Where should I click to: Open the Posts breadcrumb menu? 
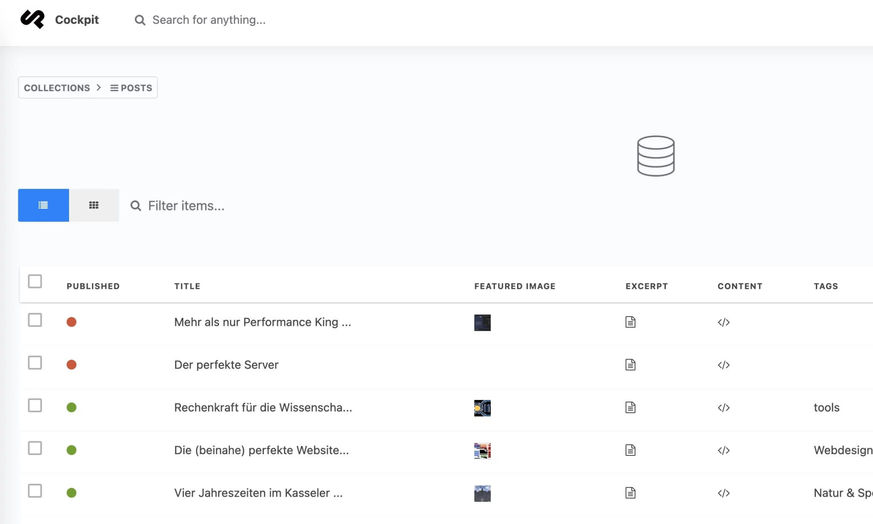tap(131, 88)
